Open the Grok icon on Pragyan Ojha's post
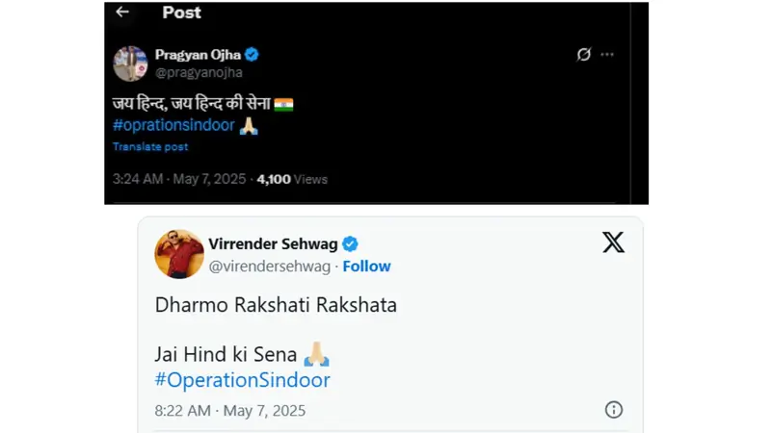The height and width of the screenshot is (433, 771). point(583,55)
